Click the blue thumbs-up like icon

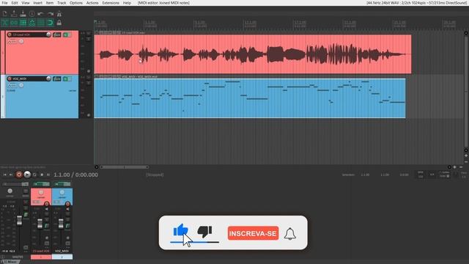(x=181, y=230)
